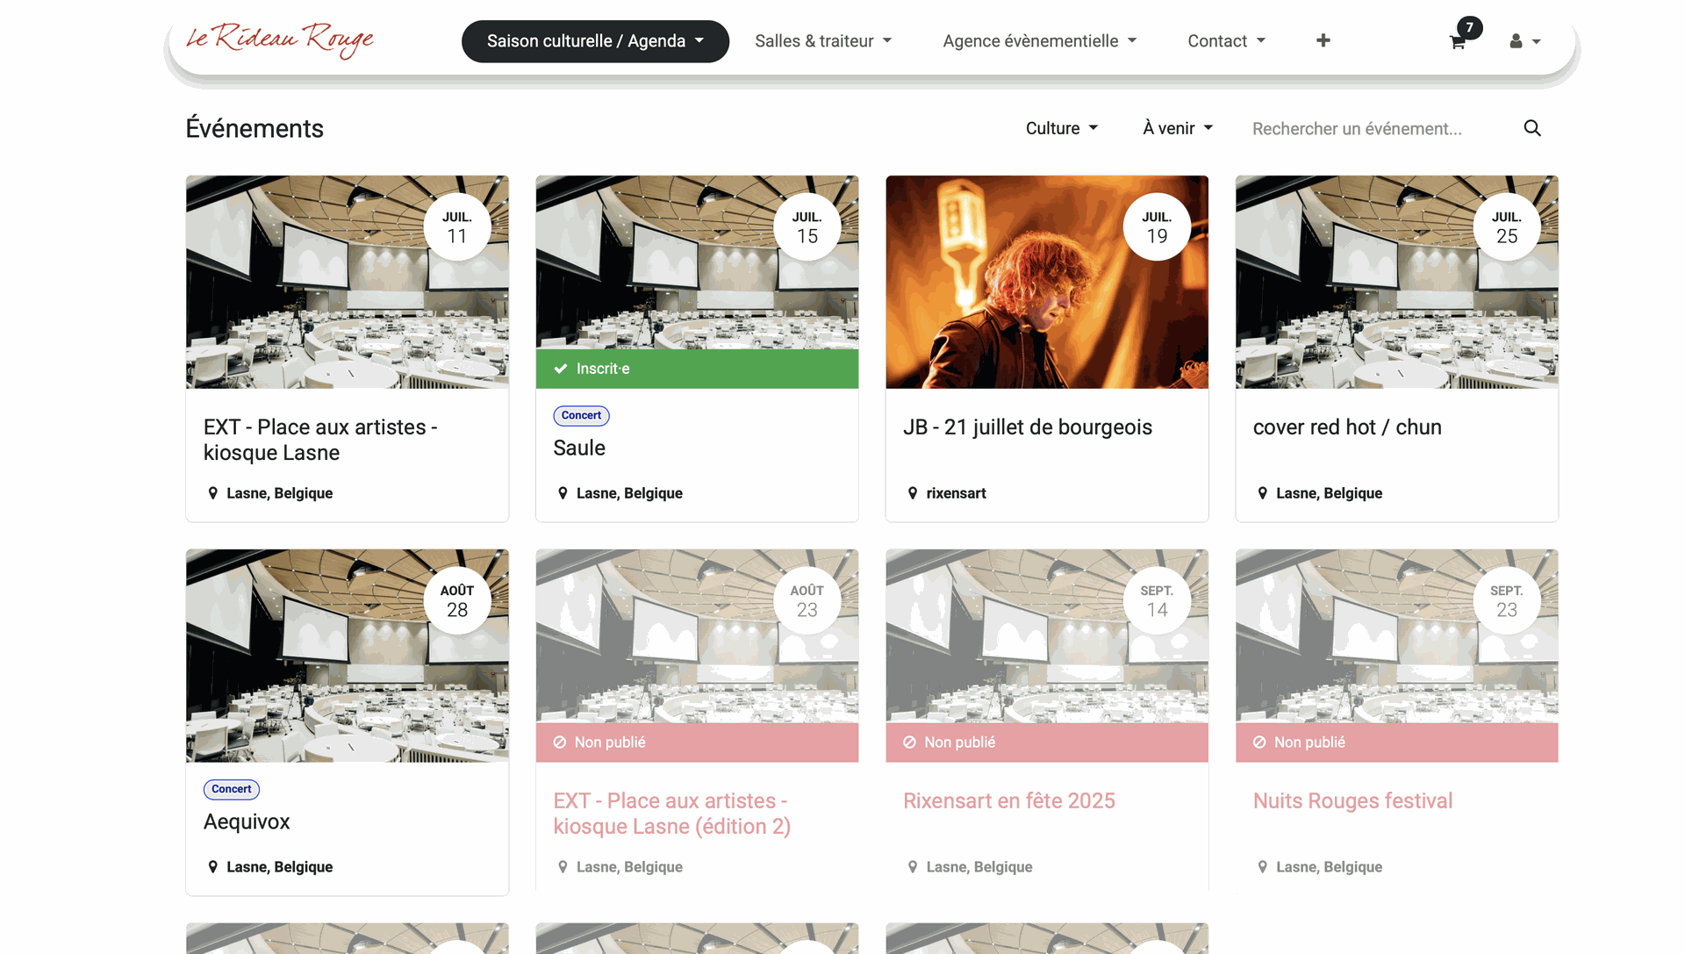Click the plus icon in navigation bar
Screen dimensions: 1685x954
point(1323,40)
